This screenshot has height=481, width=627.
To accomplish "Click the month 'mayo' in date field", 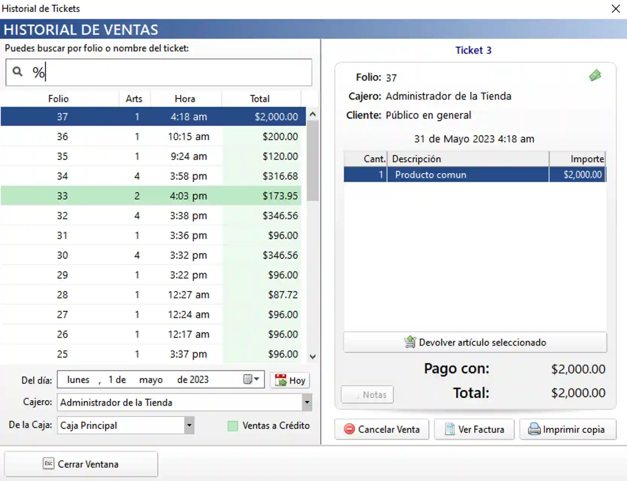I will coord(151,380).
